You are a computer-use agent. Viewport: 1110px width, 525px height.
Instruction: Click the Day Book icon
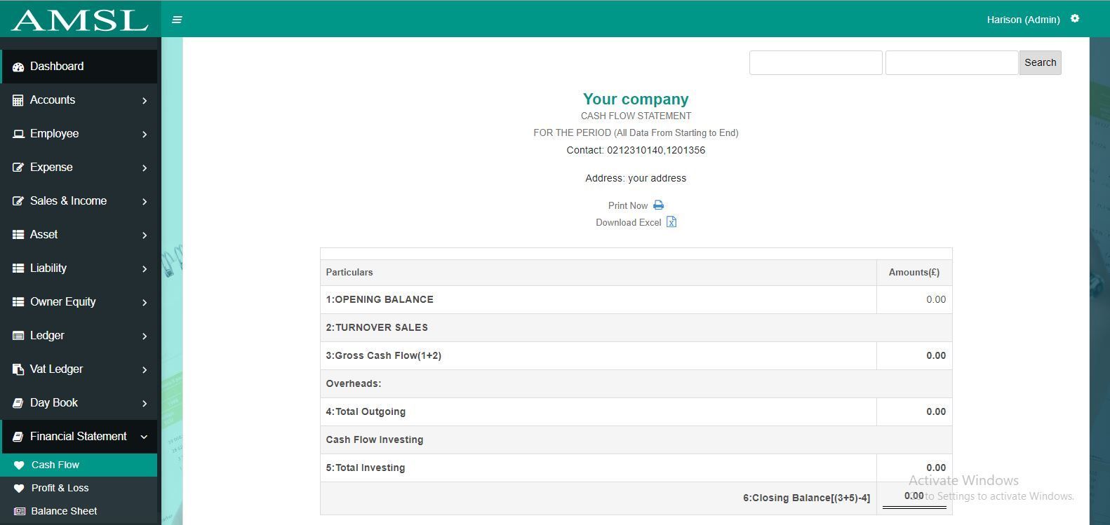tap(18, 403)
